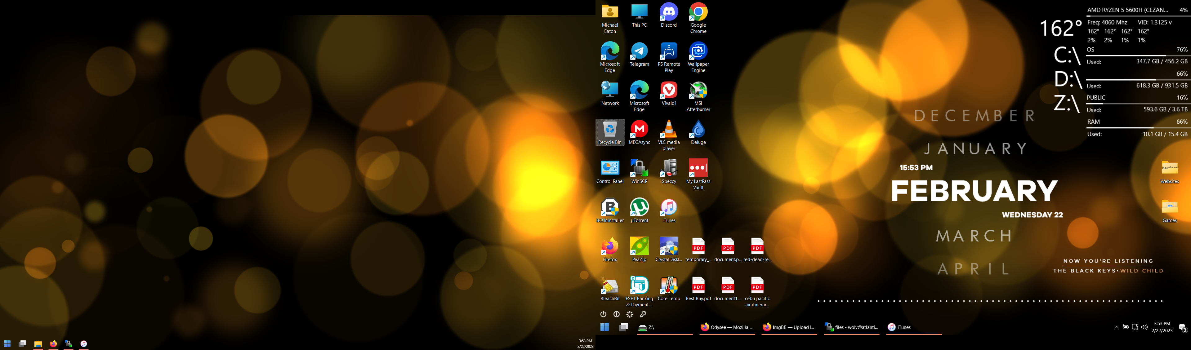Select the Best Buy.pdf file
The height and width of the screenshot is (350, 1191).
tap(698, 289)
